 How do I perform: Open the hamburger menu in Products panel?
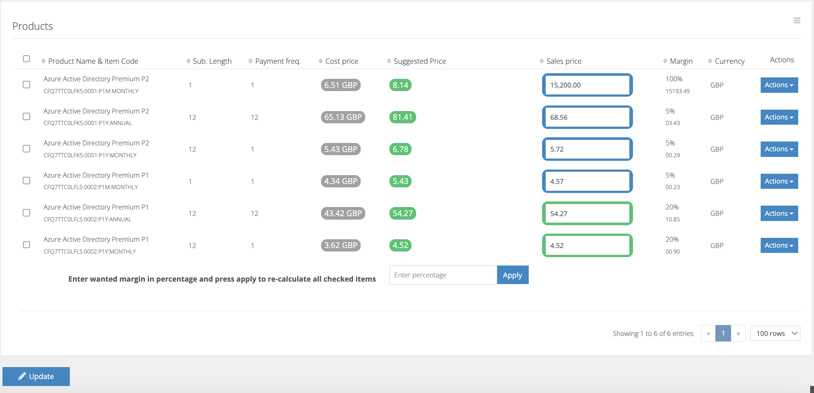coord(797,21)
